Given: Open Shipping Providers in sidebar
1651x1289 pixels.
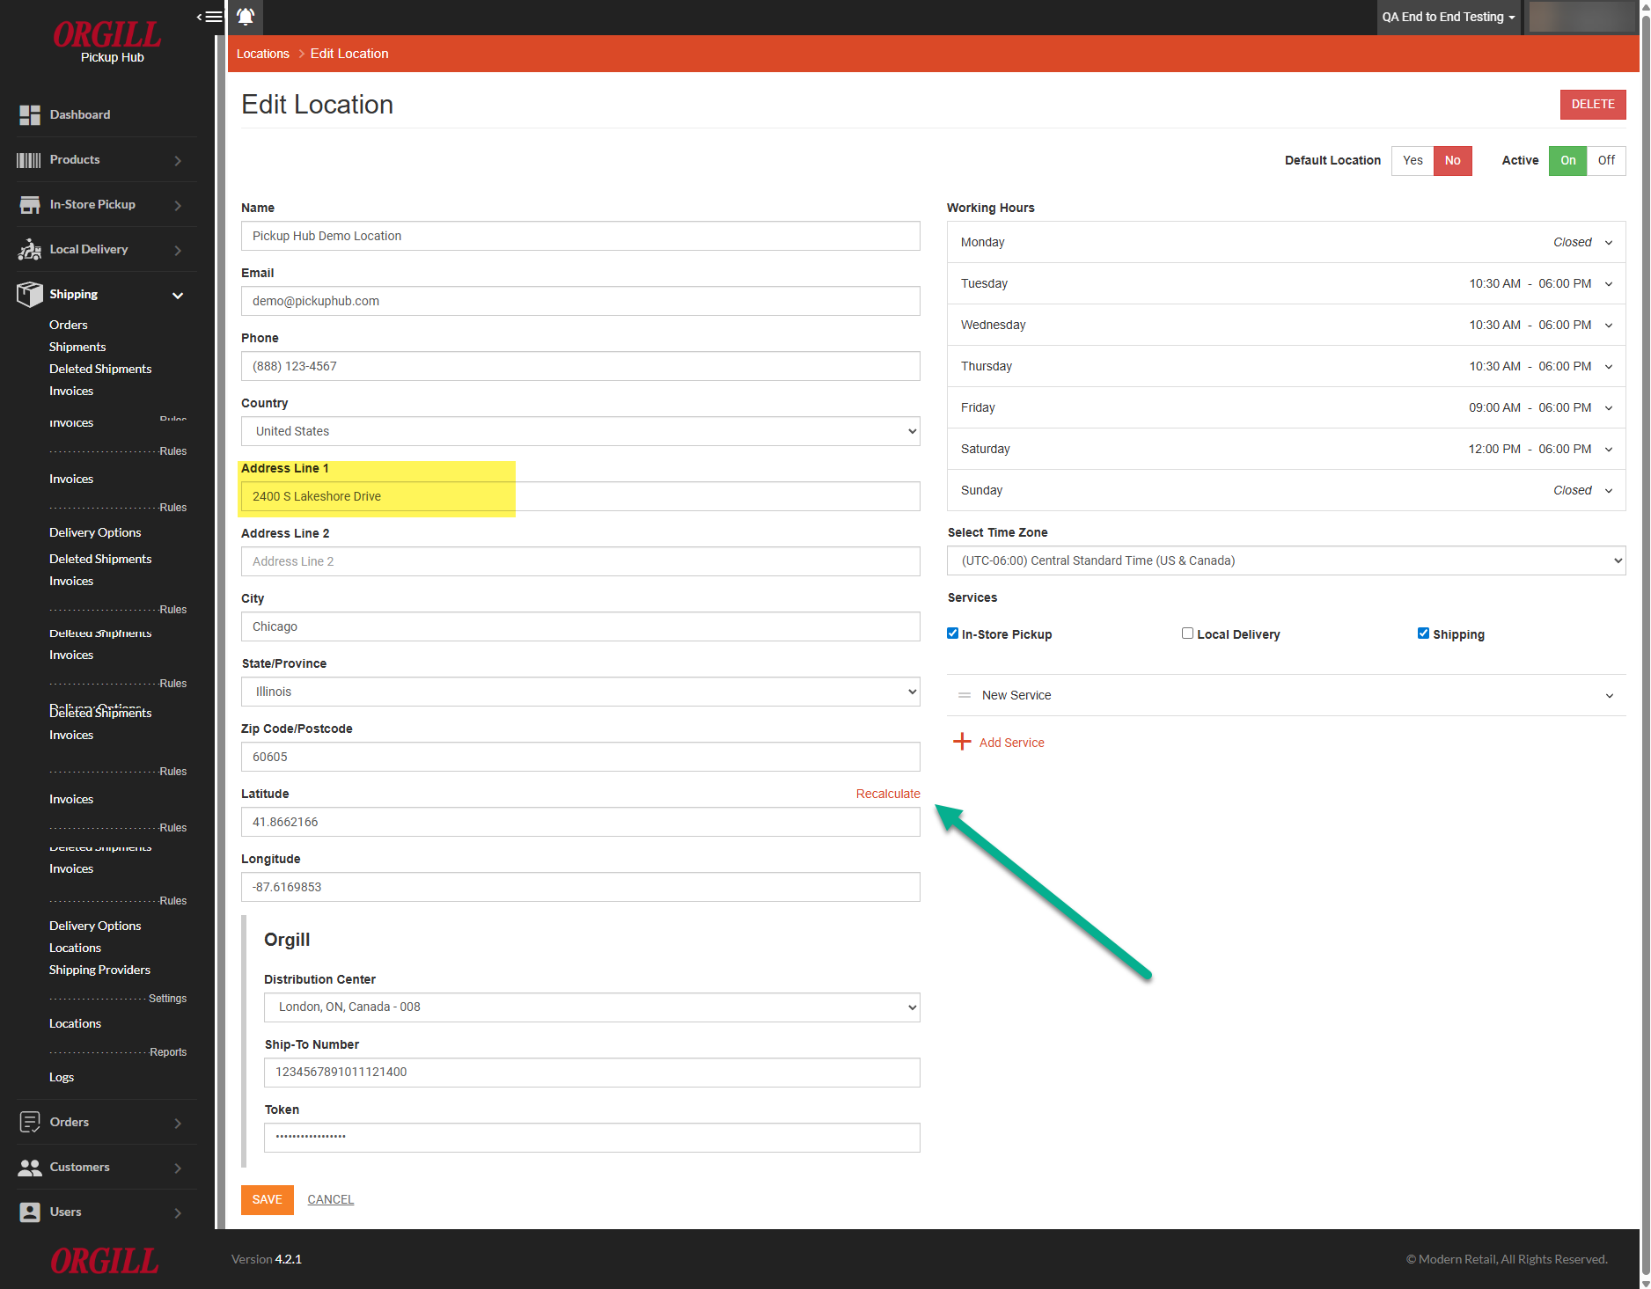Looking at the screenshot, I should [x=99, y=970].
